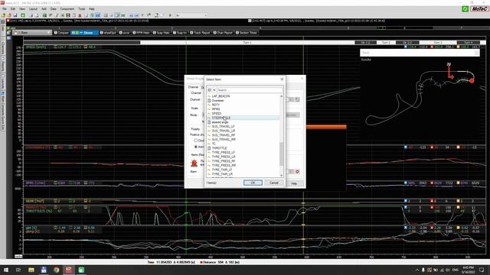
Task: Select THROTTLE in the channel list
Action: click(220, 148)
